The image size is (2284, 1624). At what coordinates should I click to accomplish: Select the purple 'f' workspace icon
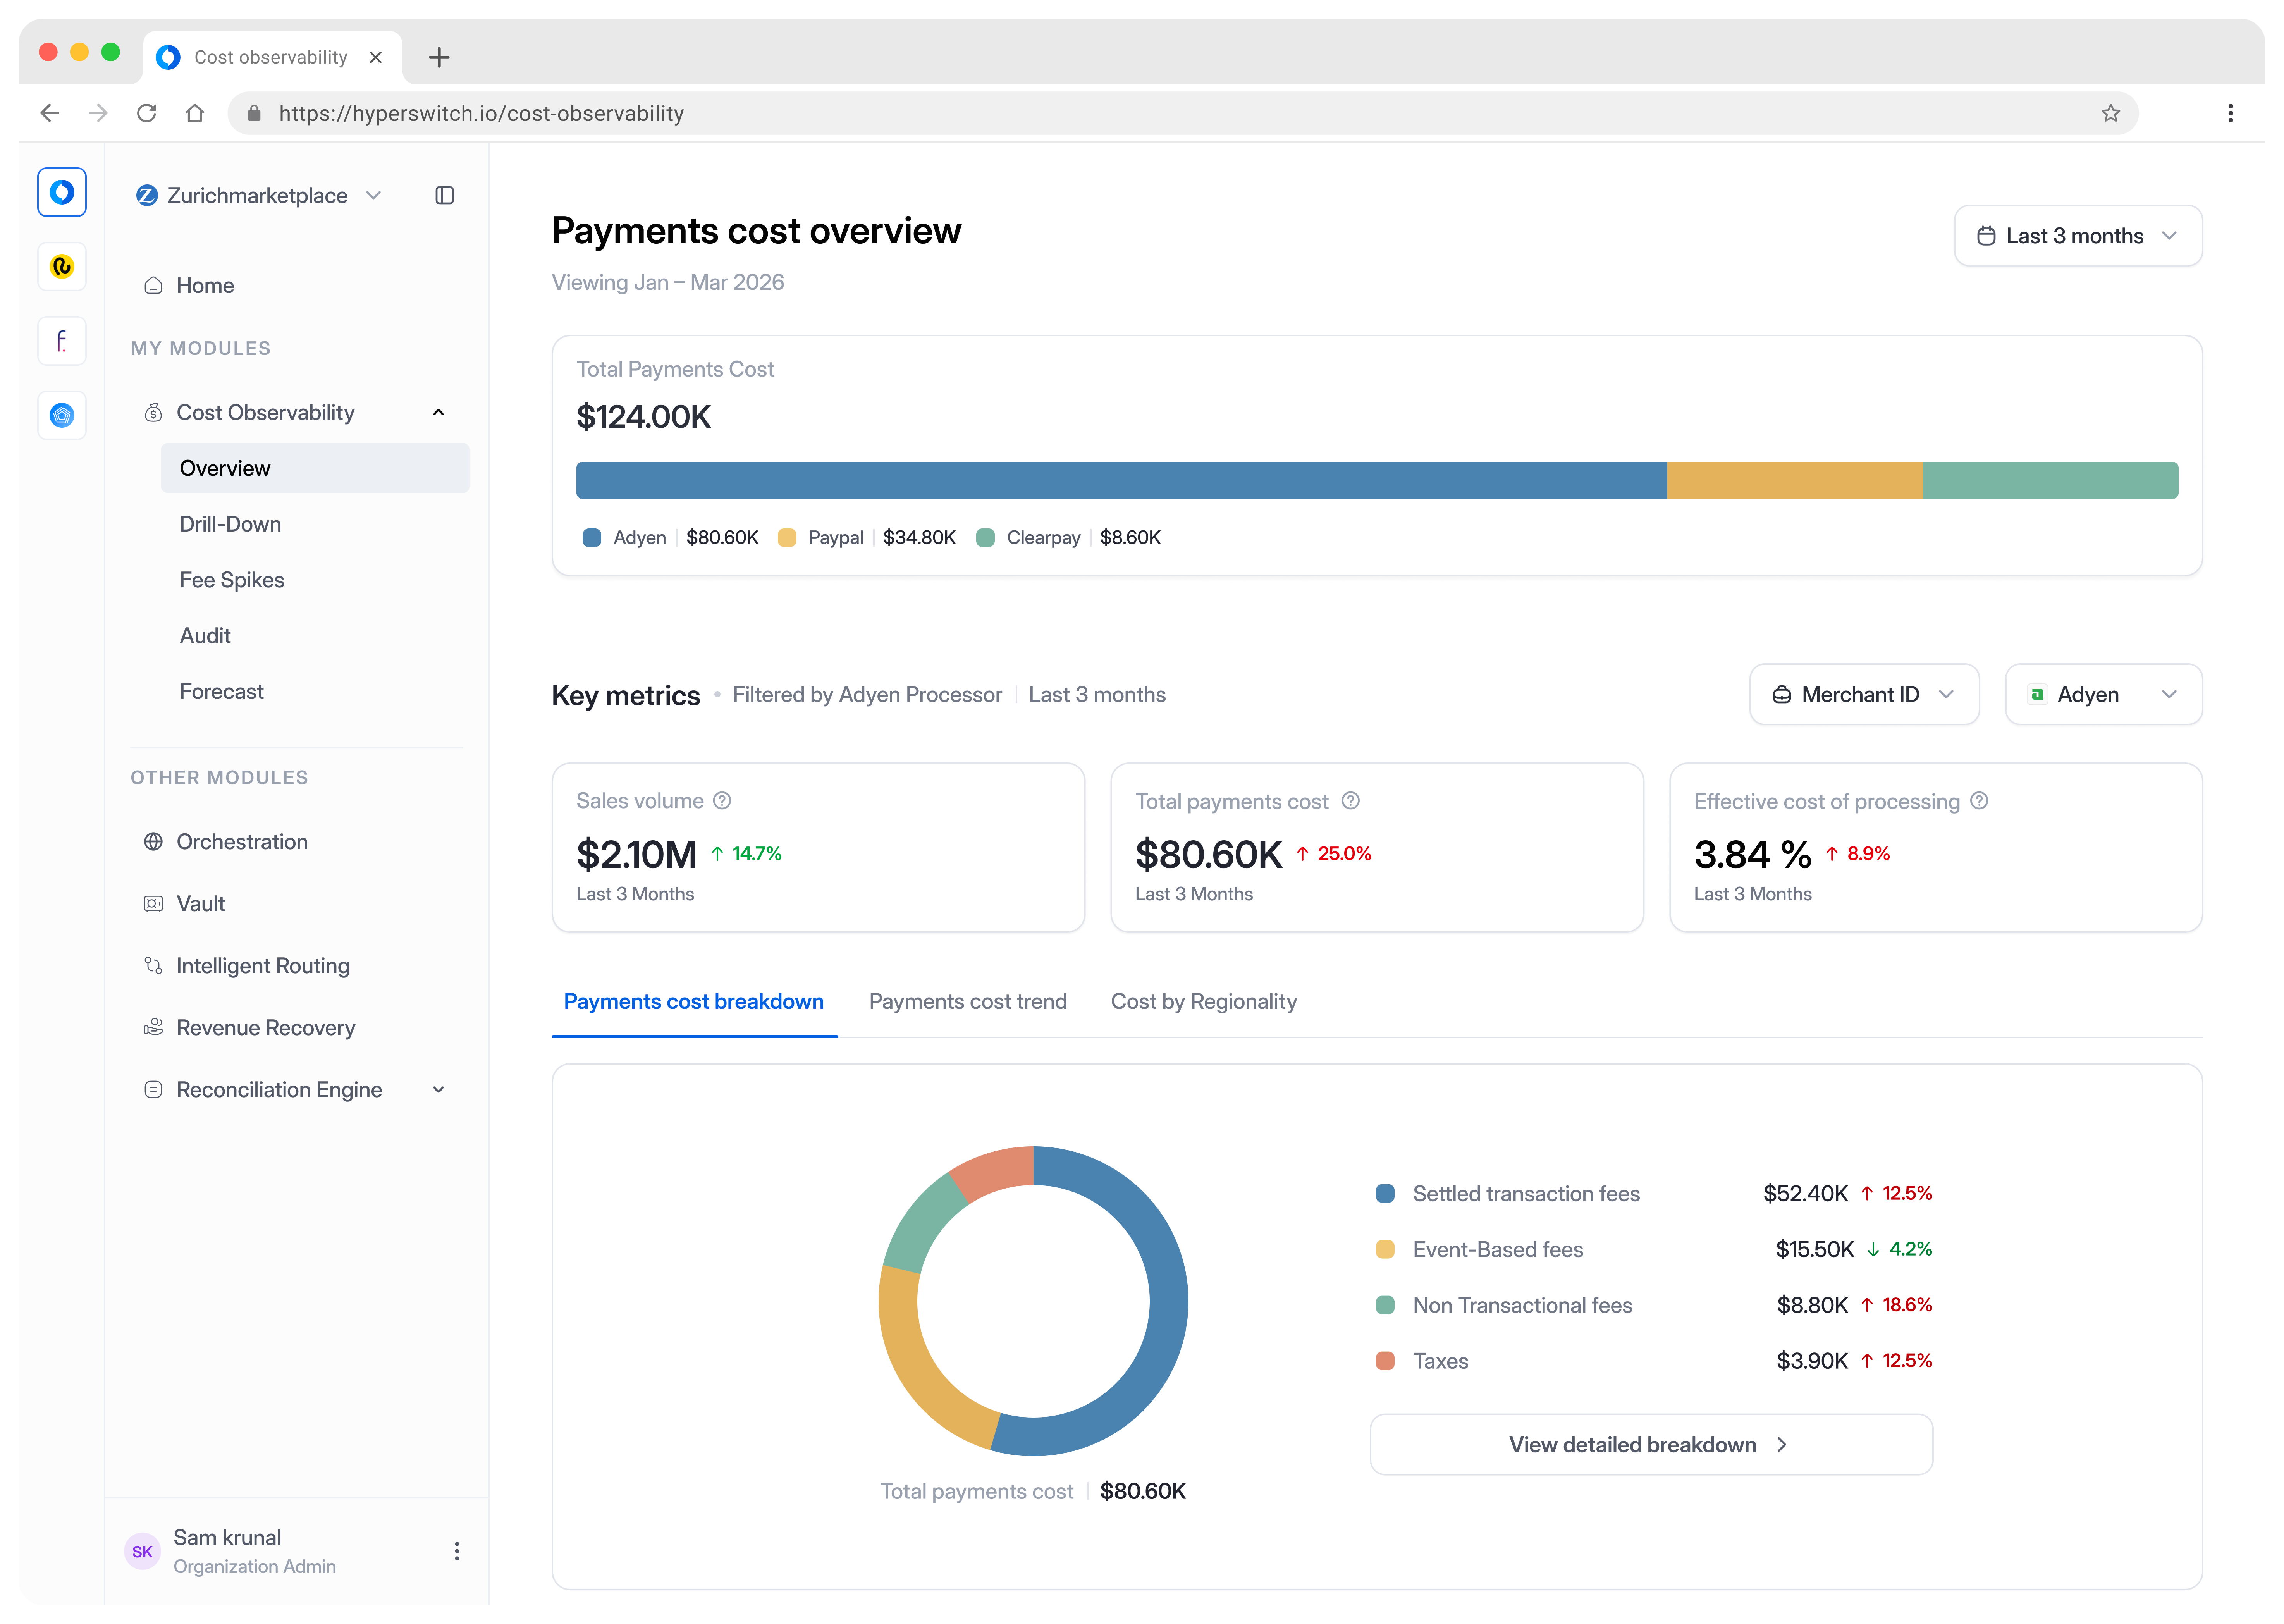point(62,341)
